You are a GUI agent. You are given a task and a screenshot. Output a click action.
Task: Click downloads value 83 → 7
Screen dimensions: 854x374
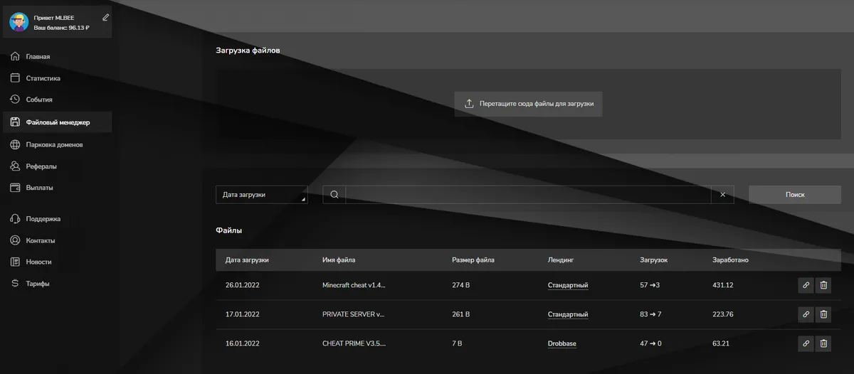pos(651,314)
